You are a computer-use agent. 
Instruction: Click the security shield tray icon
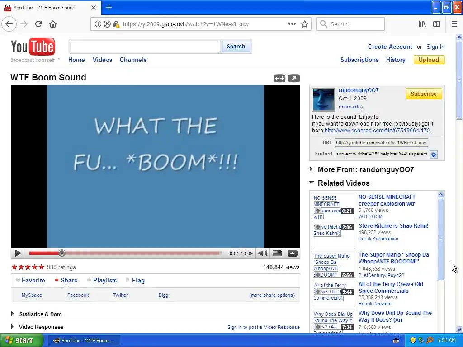click(413, 341)
